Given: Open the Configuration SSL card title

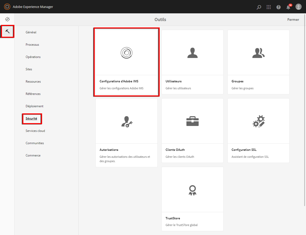Looking at the screenshot, I should [244, 150].
